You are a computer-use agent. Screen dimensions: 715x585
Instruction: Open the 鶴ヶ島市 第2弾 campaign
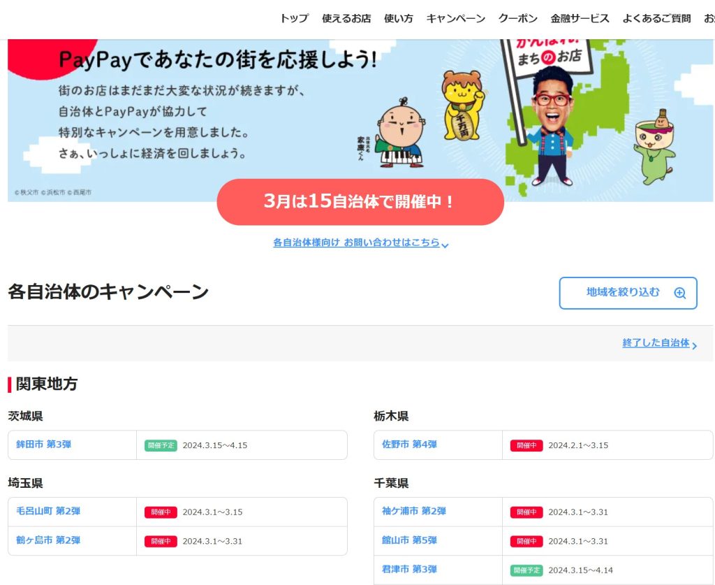pos(48,540)
